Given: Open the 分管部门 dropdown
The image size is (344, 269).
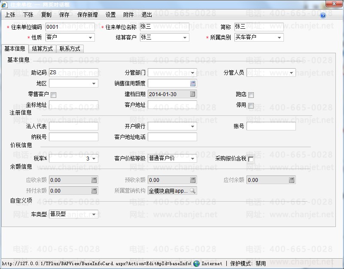Looking at the screenshot, I should [x=192, y=73].
